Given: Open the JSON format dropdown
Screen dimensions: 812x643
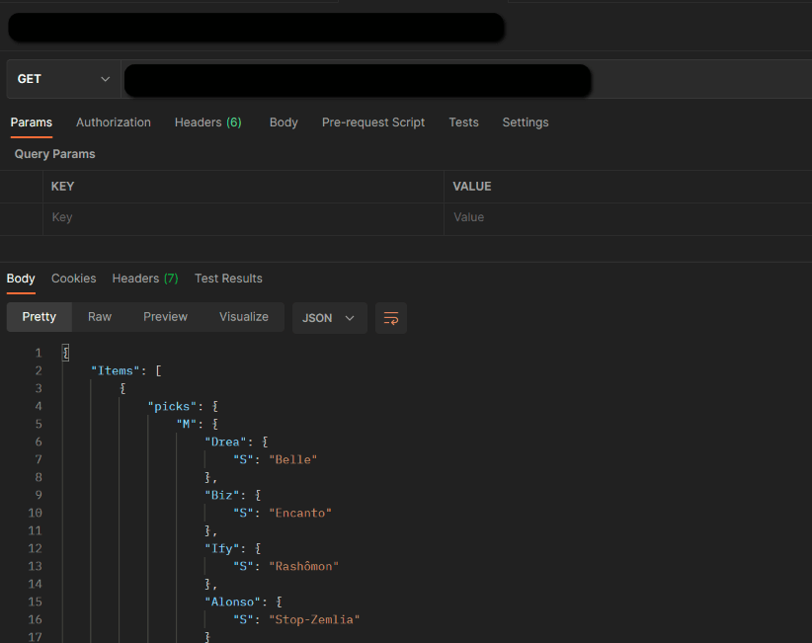Looking at the screenshot, I should (x=329, y=318).
